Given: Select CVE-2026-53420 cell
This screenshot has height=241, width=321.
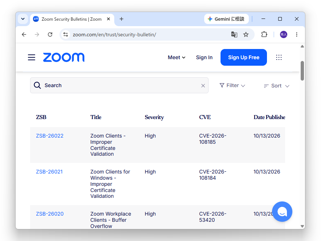Looking at the screenshot, I should pyautogui.click(x=213, y=217).
